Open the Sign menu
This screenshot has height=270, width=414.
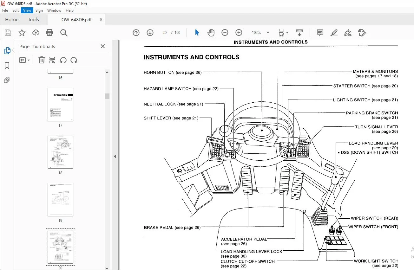point(39,10)
